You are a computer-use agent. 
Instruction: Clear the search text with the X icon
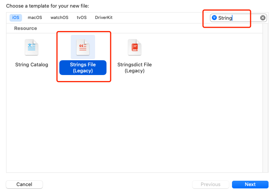[263, 18]
